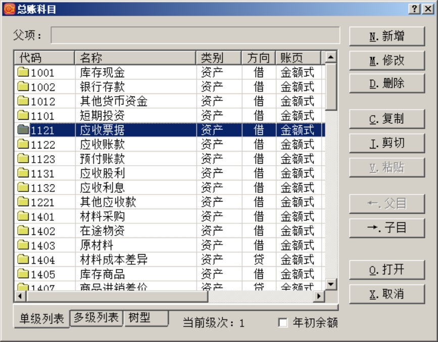Click the →.子目 button for sub-accounts
The image size is (438, 342).
pyautogui.click(x=387, y=228)
